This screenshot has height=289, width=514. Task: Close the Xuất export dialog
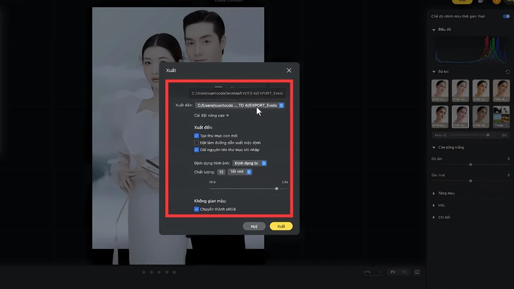[x=289, y=70]
